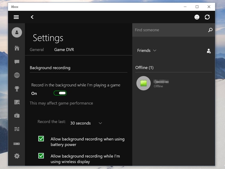This screenshot has width=225, height=169.
Task: Open the Settings gear in sidebar
Action: (x=17, y=156)
